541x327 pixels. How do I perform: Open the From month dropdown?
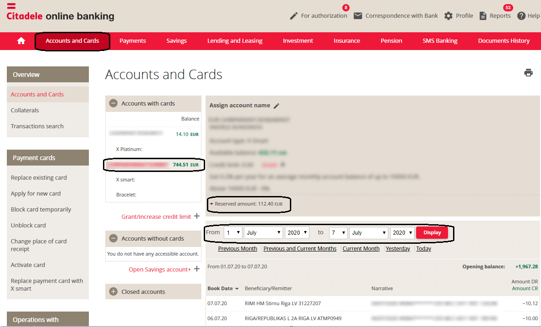click(x=263, y=233)
